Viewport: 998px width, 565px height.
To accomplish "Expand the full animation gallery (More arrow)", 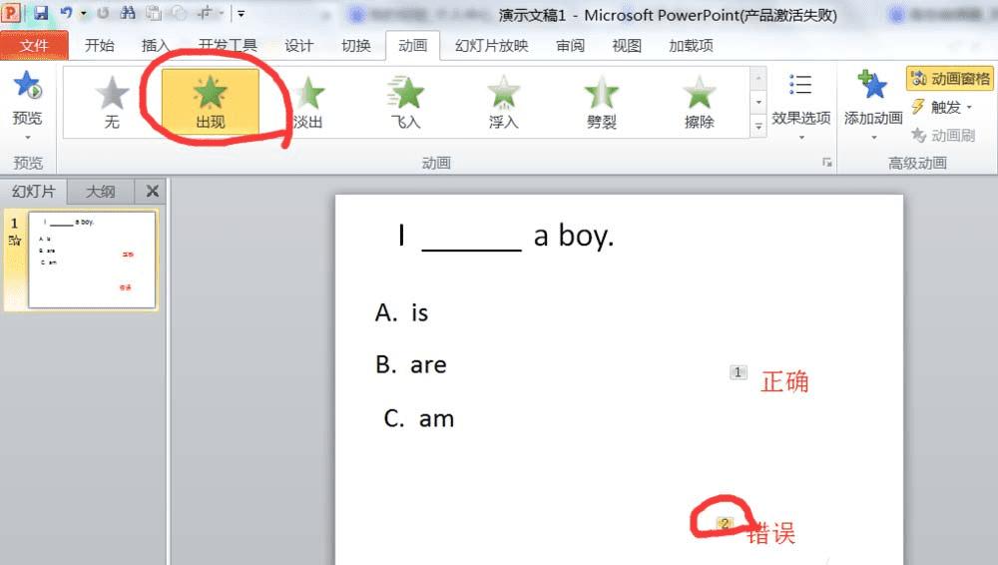I will click(x=758, y=126).
